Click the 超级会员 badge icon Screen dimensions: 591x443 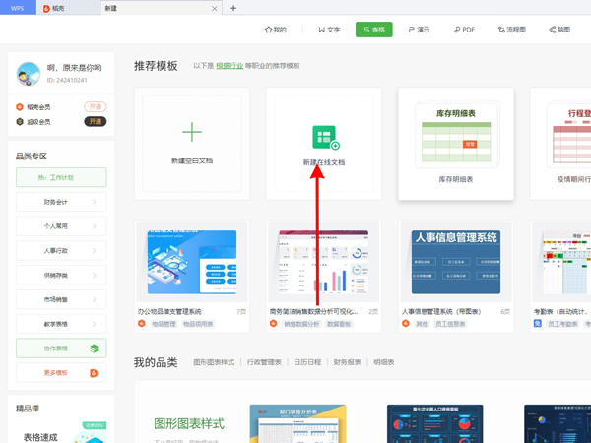(x=20, y=122)
